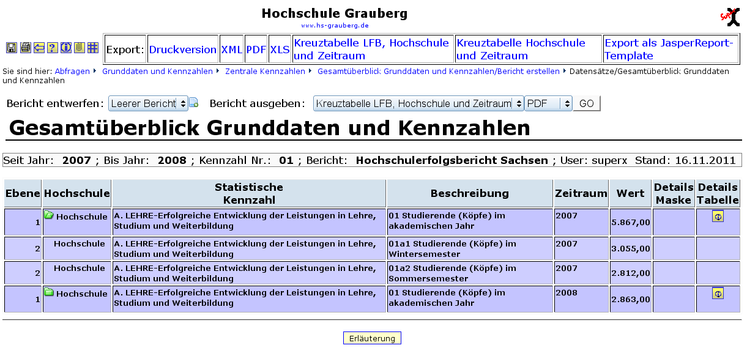Click Export als JasperReport-Template link
Screen dimensions: 747x348
pyautogui.click(x=668, y=50)
